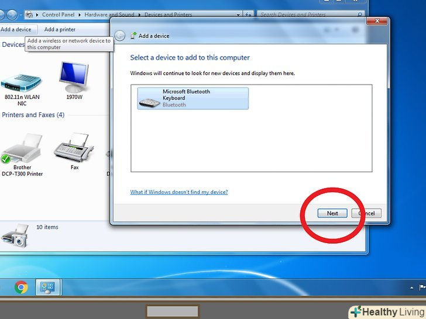Open Google Chrome from the taskbar
This screenshot has width=426, height=319.
tap(21, 287)
